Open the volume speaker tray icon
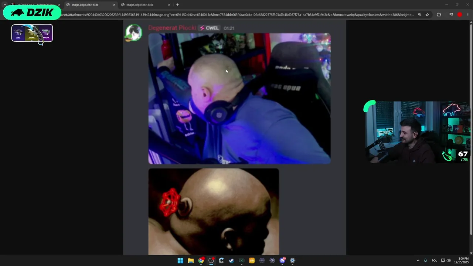 click(x=449, y=260)
